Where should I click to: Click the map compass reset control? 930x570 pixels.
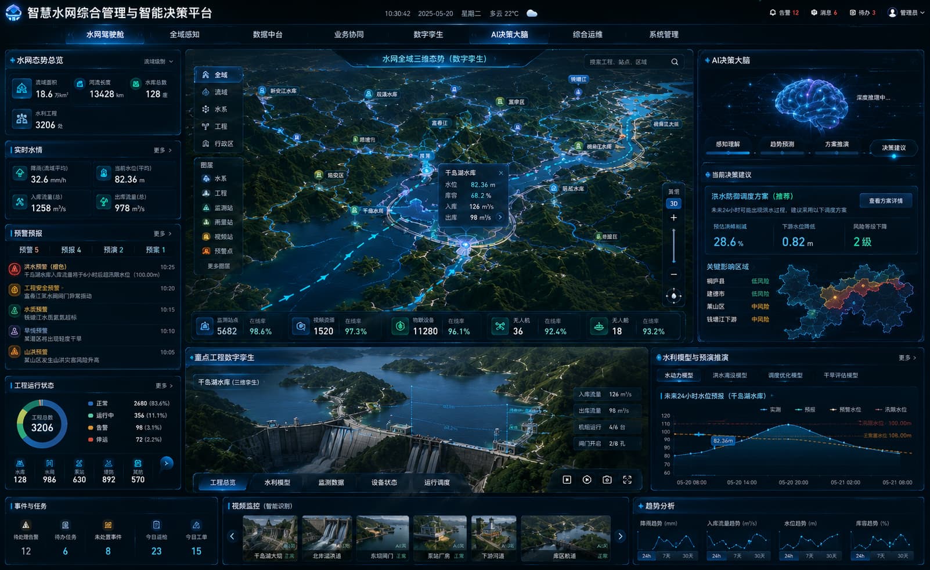click(x=673, y=296)
